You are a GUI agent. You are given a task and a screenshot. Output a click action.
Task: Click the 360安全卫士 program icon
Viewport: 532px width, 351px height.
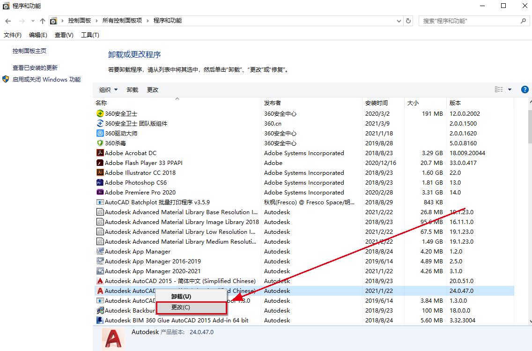(x=100, y=113)
